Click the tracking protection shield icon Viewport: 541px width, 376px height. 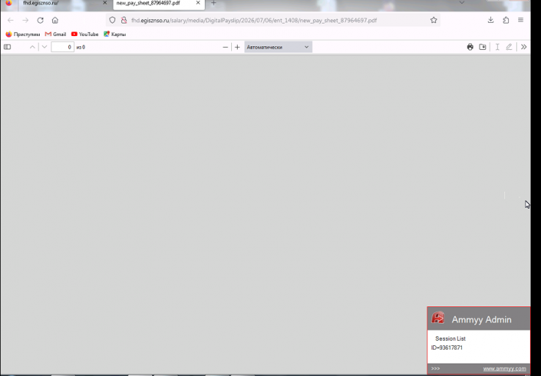[x=112, y=21]
